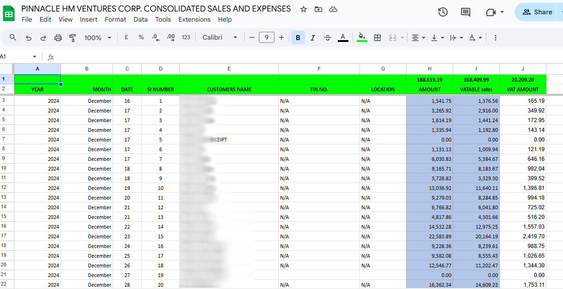Star this spreadsheet document
This screenshot has height=289, width=563.
click(303, 9)
